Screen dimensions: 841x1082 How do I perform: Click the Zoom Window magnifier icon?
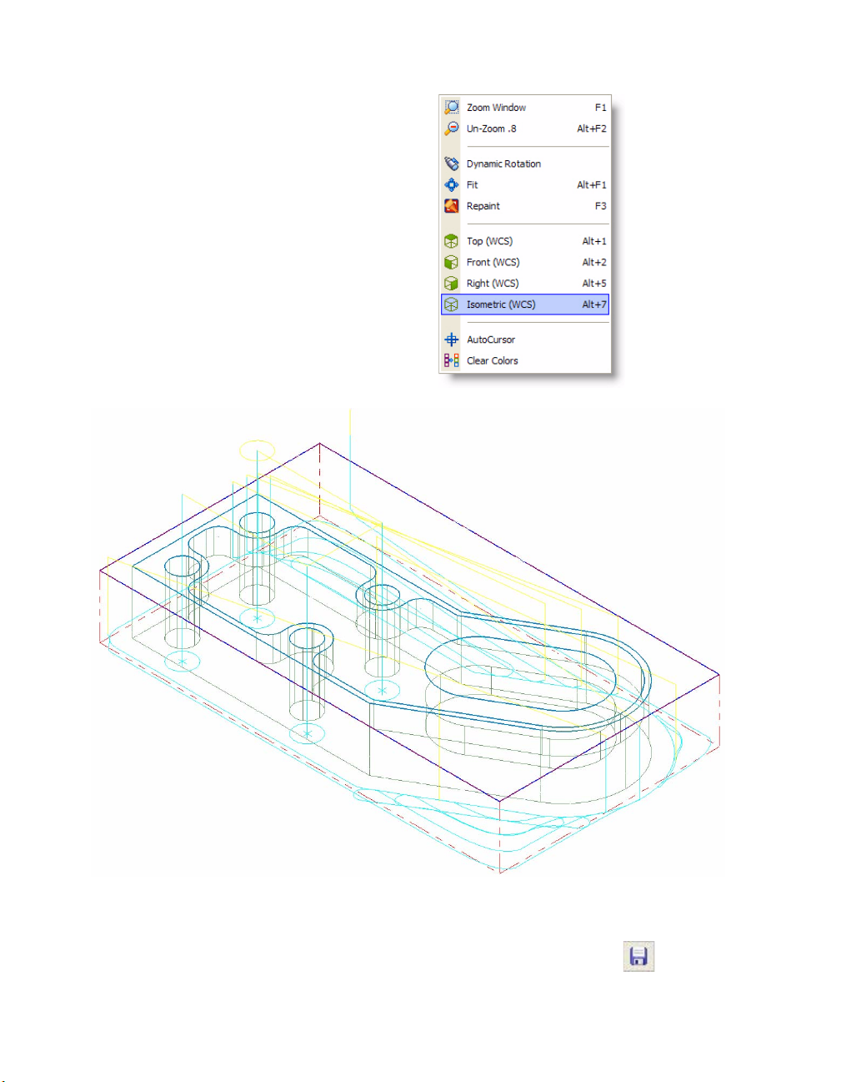451,108
